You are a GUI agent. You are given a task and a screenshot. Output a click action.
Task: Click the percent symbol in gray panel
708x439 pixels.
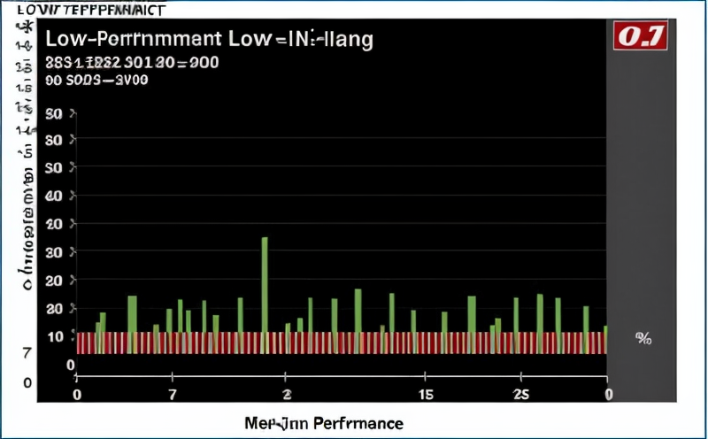643,337
